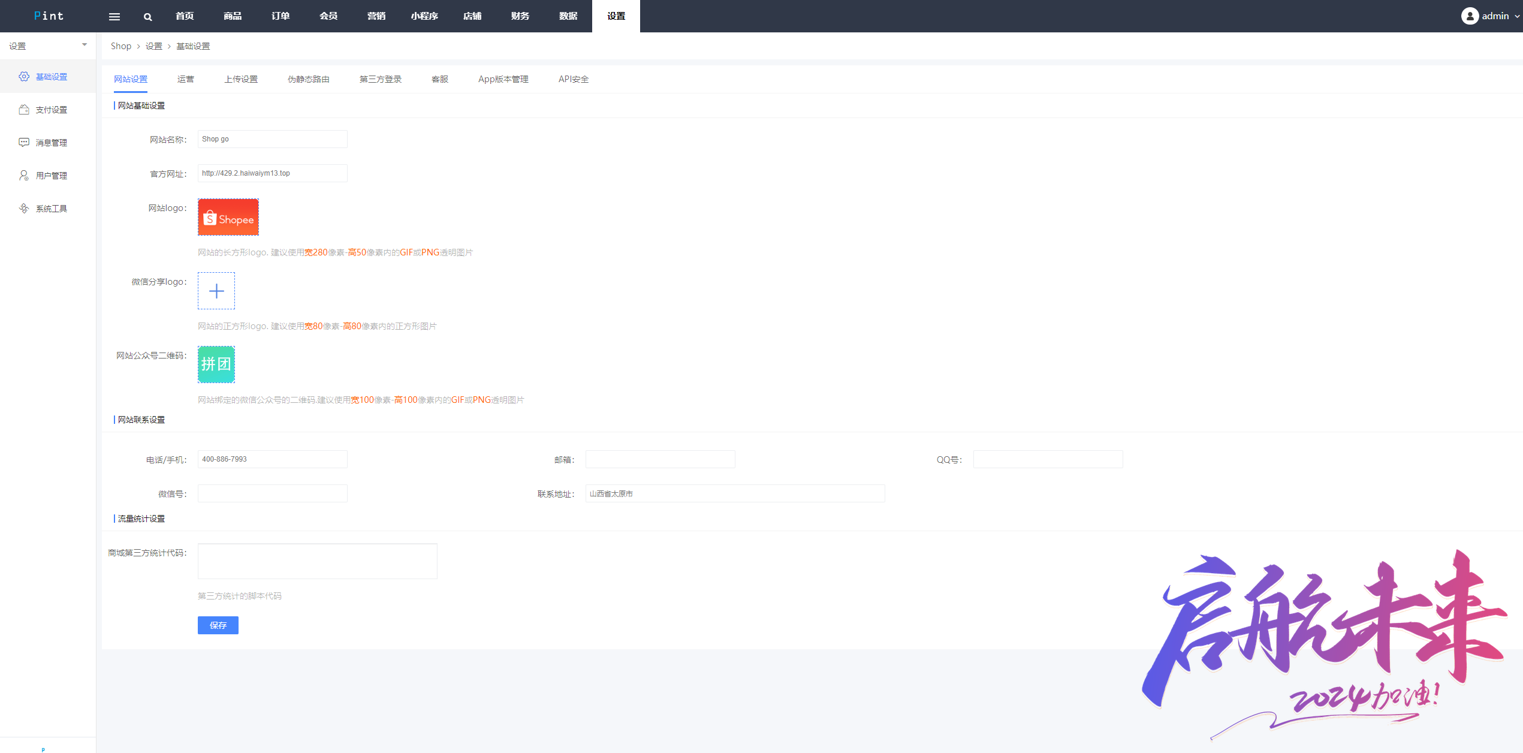Focus the 邮箱 input field
This screenshot has width=1523, height=753.
[661, 459]
